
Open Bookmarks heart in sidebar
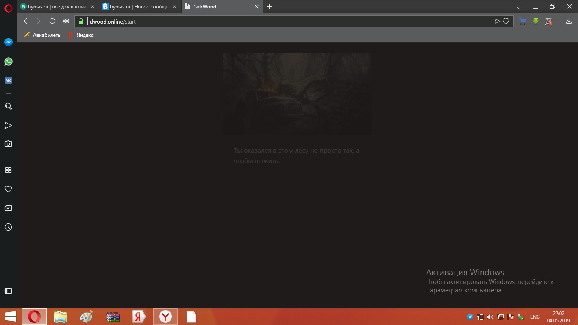coord(8,189)
